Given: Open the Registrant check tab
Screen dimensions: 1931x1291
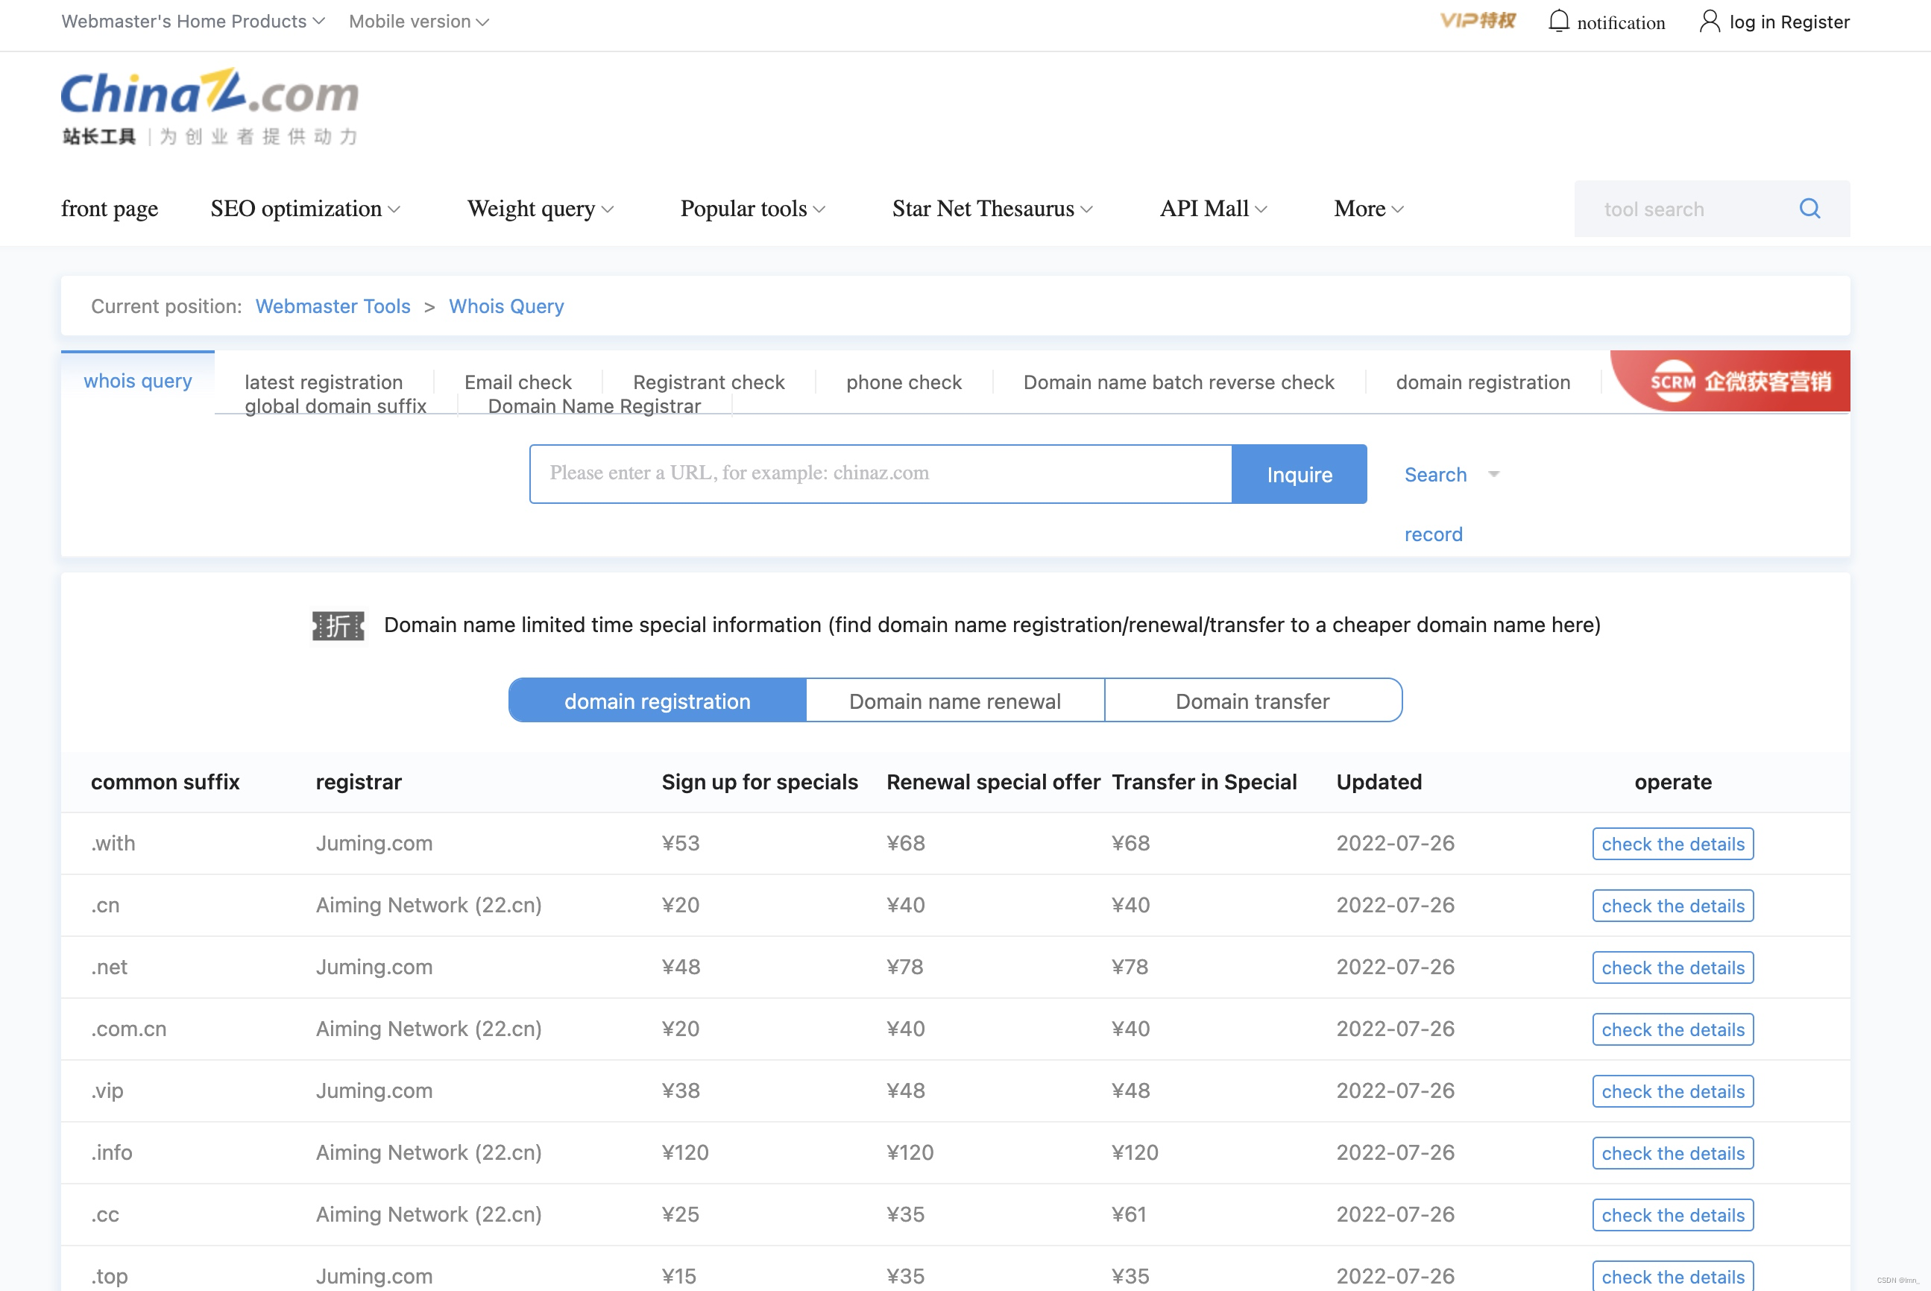Looking at the screenshot, I should 708,382.
